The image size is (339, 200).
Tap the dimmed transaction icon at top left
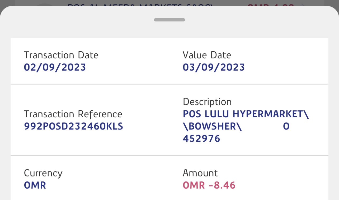click(x=45, y=4)
